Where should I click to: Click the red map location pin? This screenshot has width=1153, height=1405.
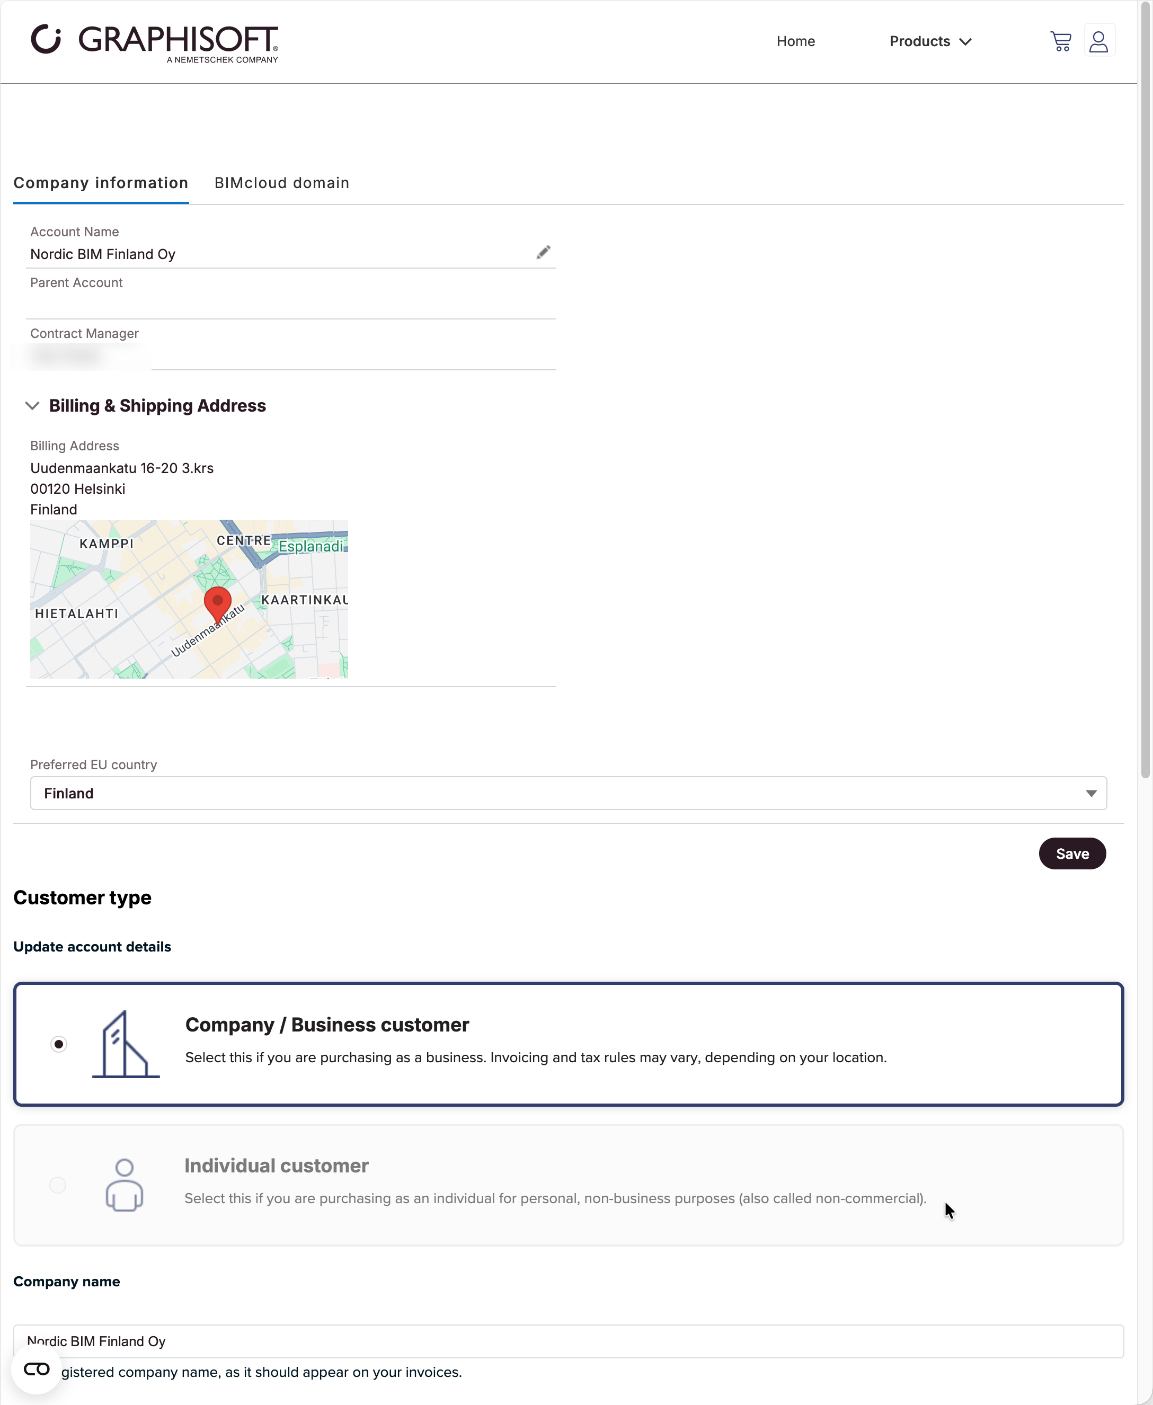[x=217, y=605]
